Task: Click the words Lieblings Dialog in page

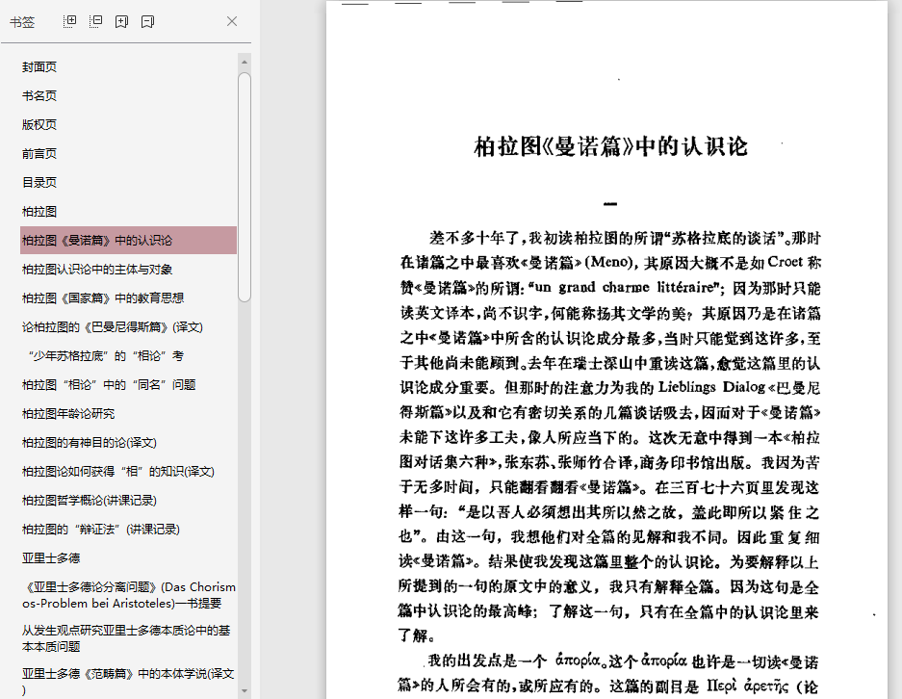Action: (x=712, y=387)
